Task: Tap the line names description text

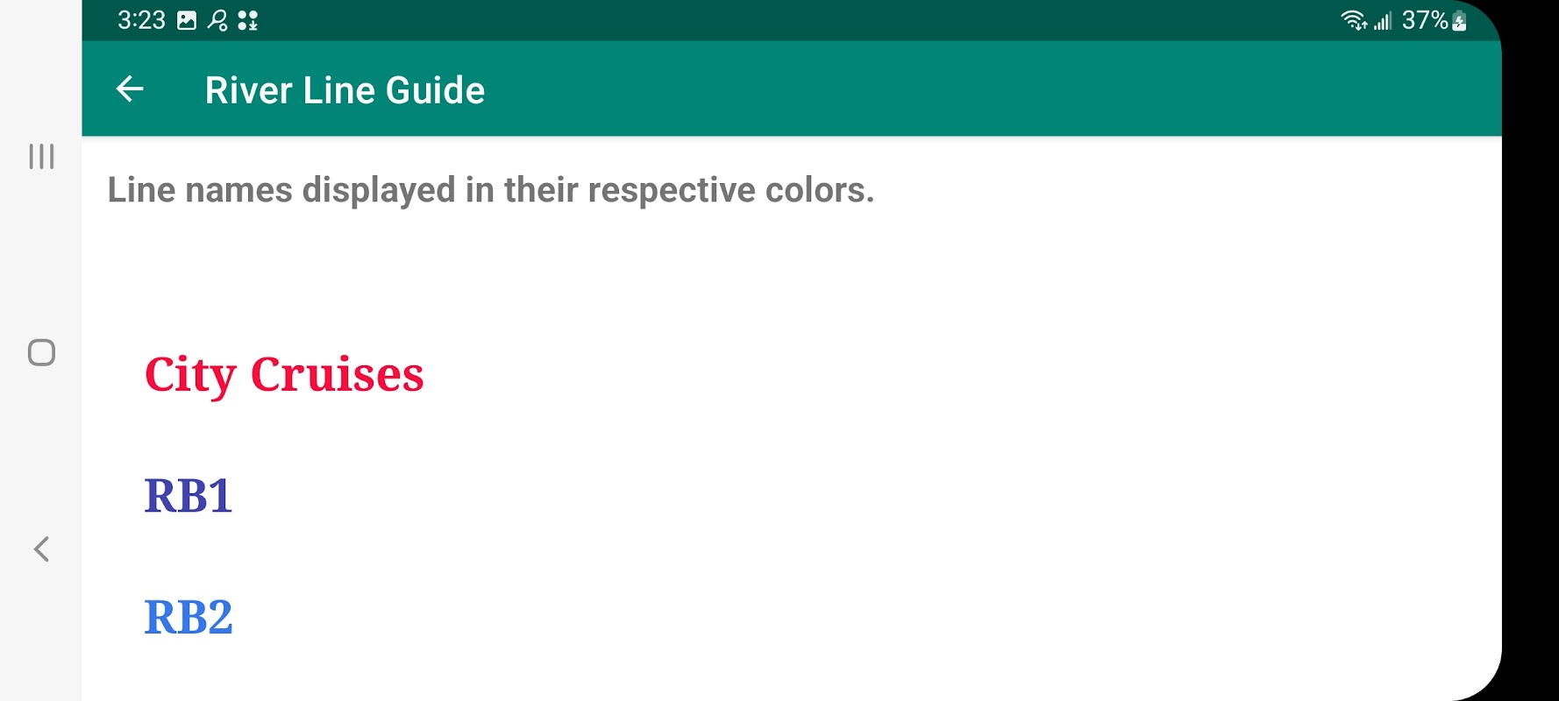Action: [x=490, y=190]
